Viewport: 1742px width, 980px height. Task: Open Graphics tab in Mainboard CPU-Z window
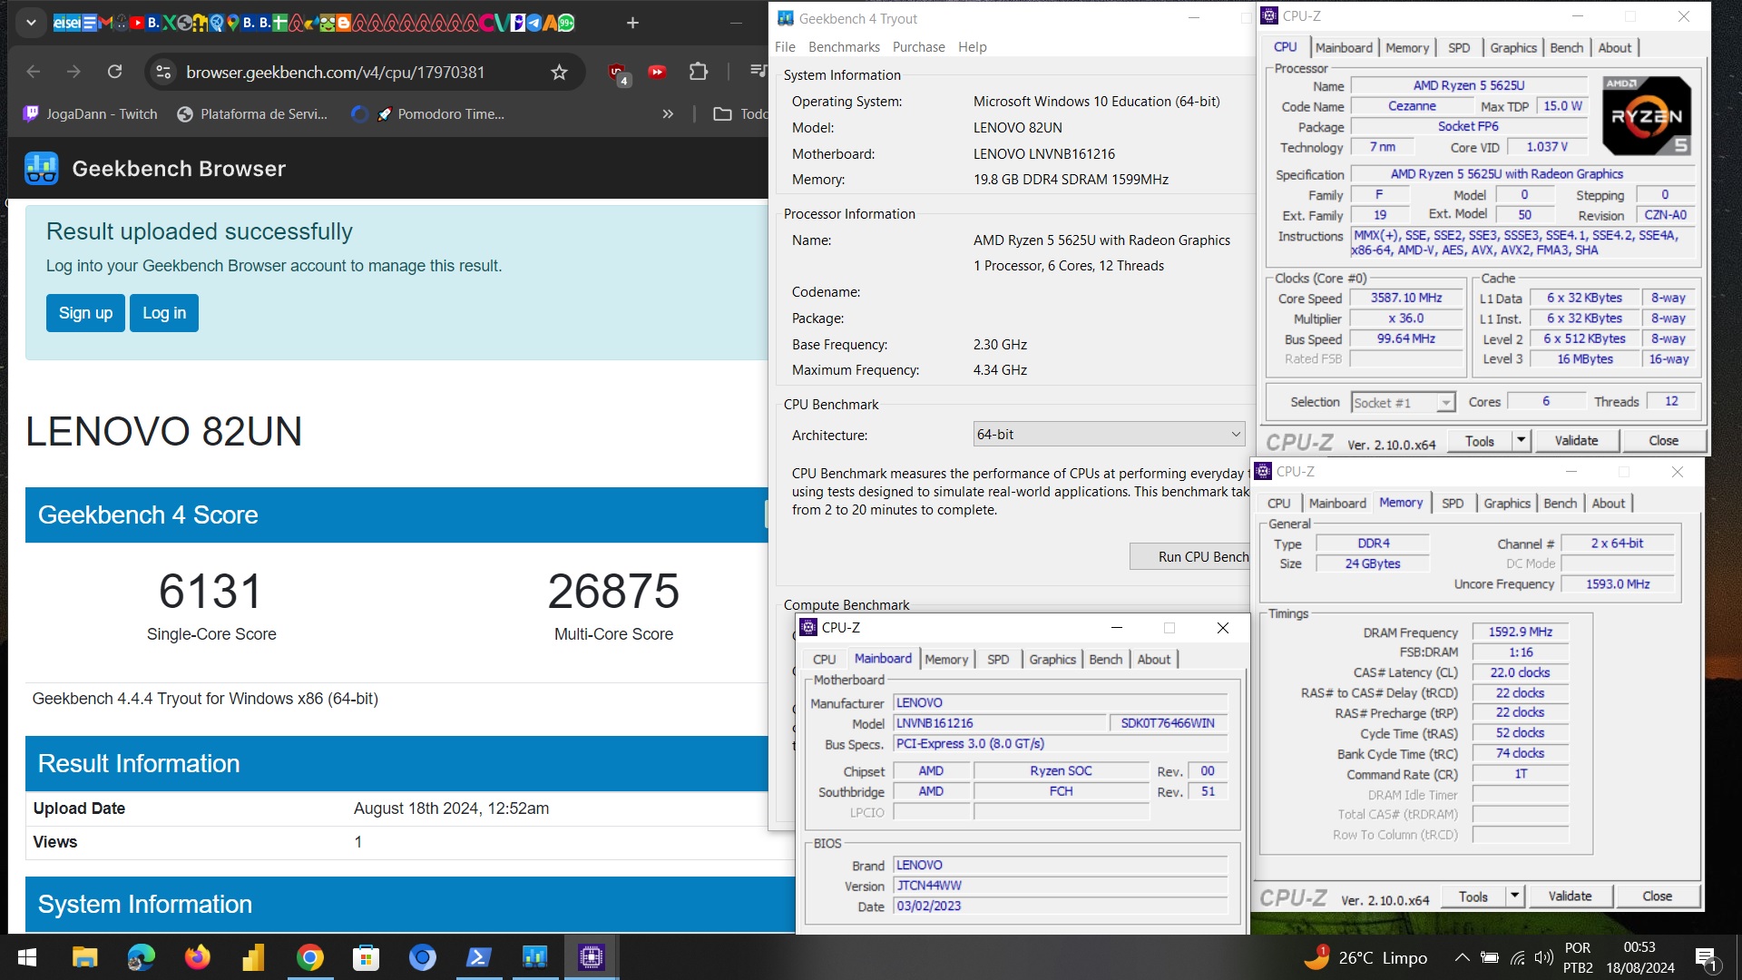(1052, 660)
